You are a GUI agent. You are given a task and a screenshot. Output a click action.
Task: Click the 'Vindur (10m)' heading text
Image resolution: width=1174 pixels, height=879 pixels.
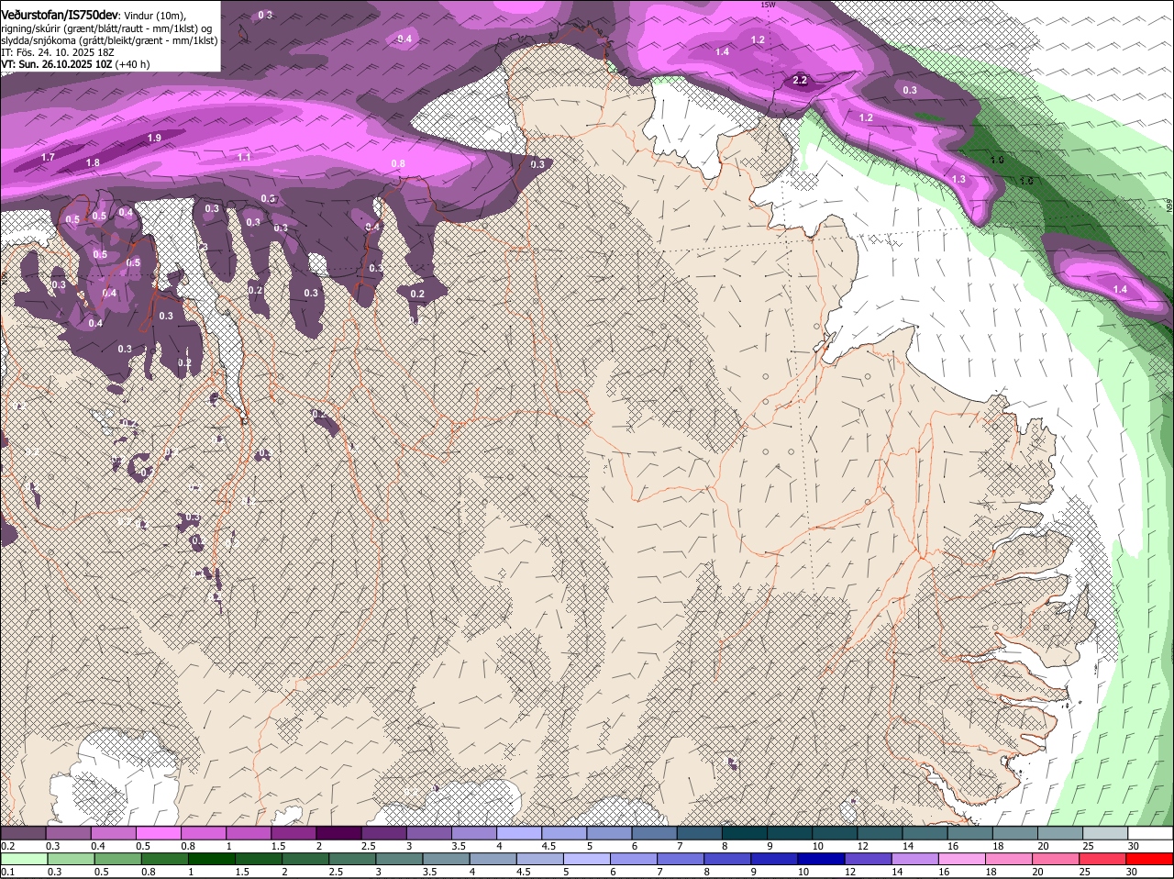[153, 16]
